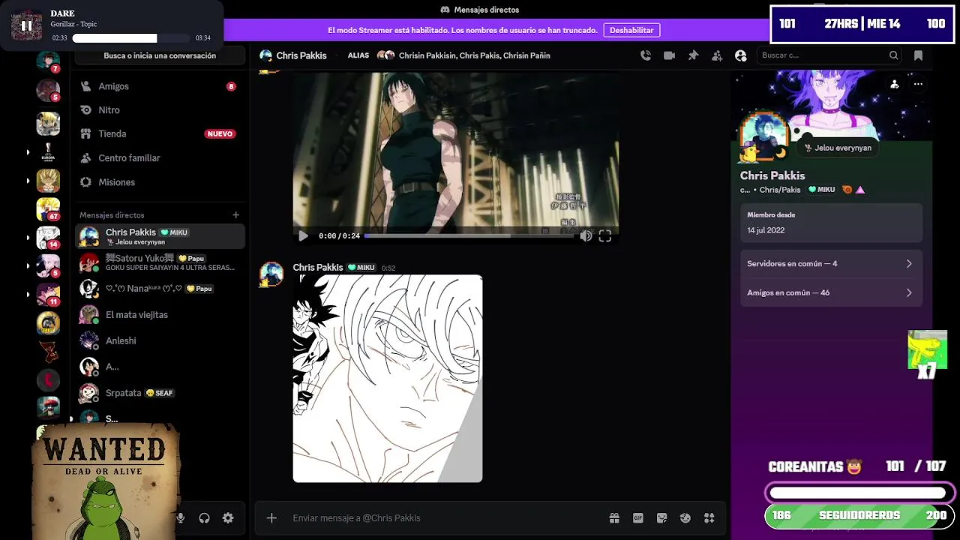This screenshot has height=540, width=960.
Task: Toggle headphones deafen in user panel
Action: tap(204, 518)
